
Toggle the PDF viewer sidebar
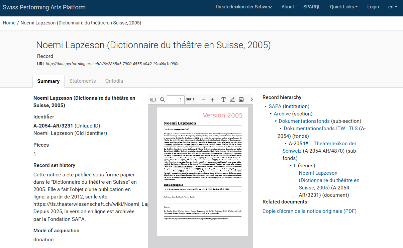coord(153,100)
